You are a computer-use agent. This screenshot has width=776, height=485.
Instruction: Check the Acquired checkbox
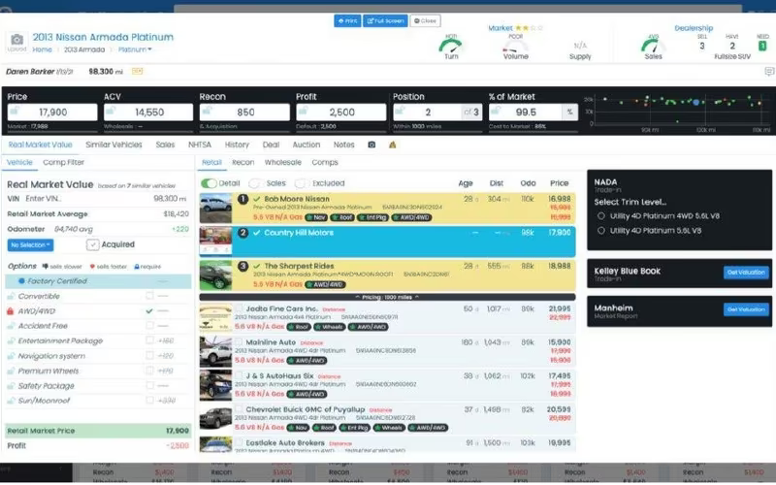click(x=92, y=244)
